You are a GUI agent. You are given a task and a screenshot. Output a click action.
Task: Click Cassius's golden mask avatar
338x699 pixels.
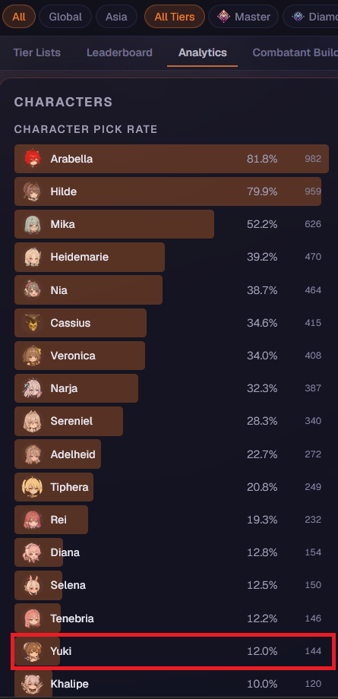(x=33, y=323)
